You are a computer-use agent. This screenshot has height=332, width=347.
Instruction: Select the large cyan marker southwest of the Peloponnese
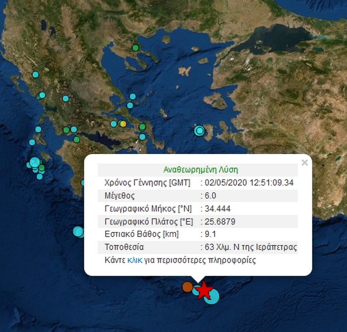pos(78,231)
